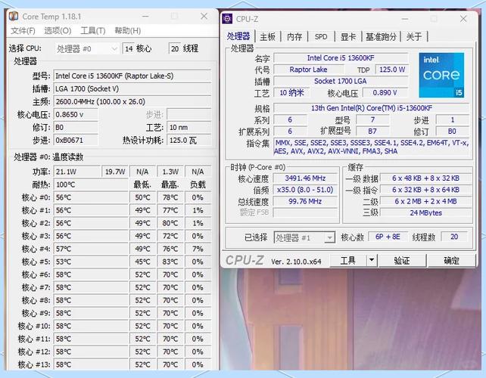Close the CPU-Z window
This screenshot has height=378, width=486.
[463, 19]
